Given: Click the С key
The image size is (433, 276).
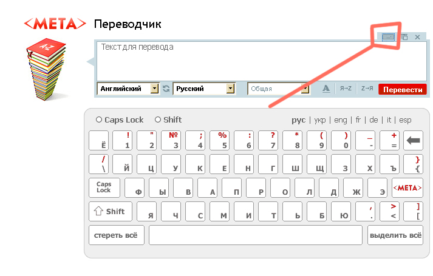Looking at the screenshot, I should pos(195,212).
